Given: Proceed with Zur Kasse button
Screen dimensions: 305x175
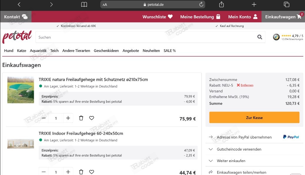Looking at the screenshot, I should [254, 117].
